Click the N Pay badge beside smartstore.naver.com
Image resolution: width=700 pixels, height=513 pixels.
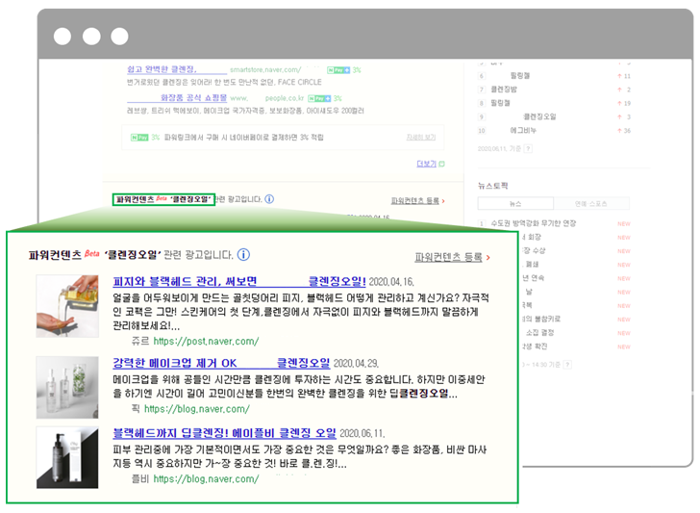pyautogui.click(x=338, y=70)
